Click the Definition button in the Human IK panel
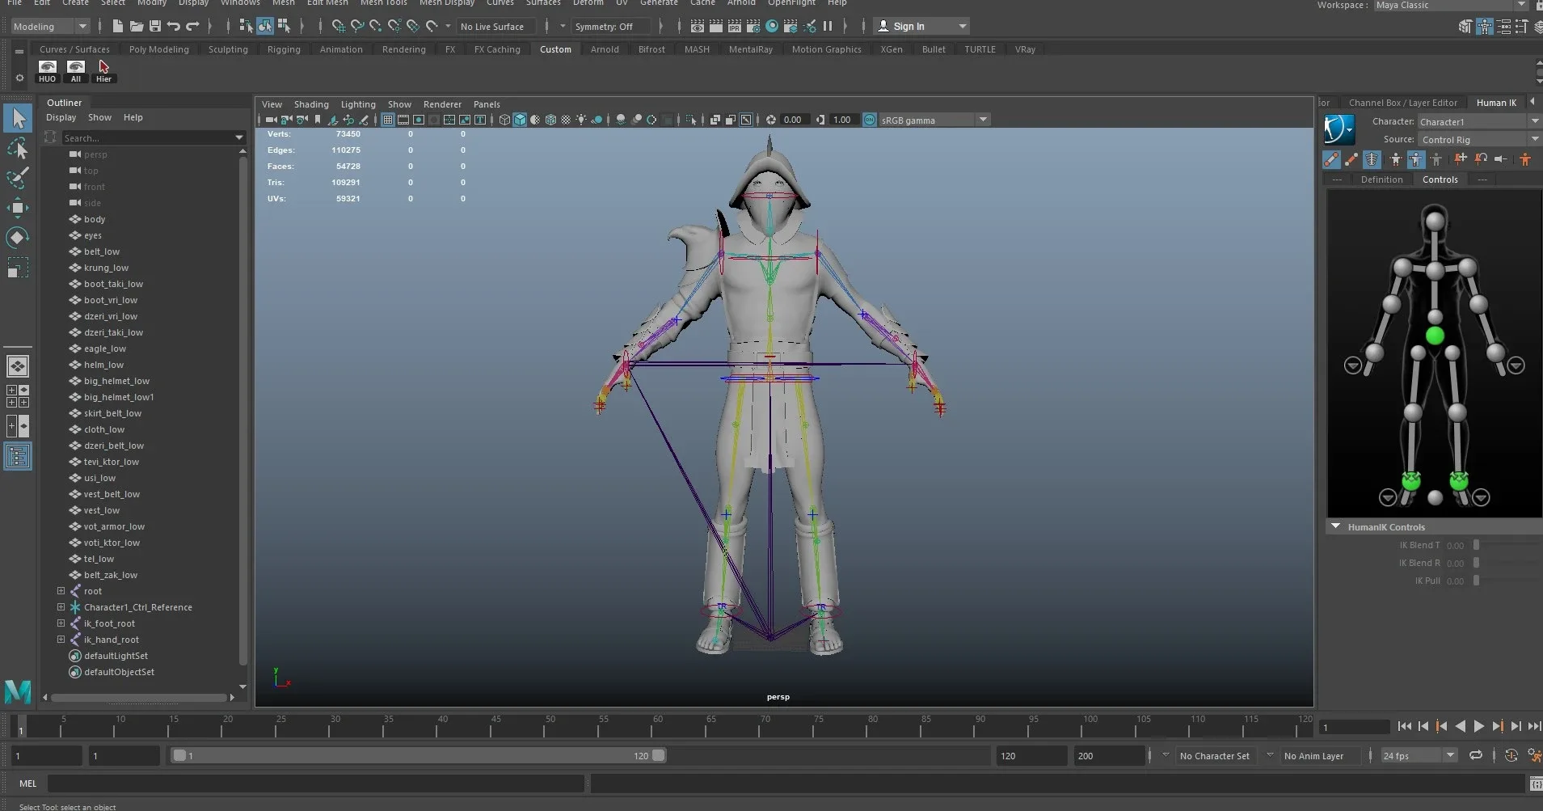The height and width of the screenshot is (811, 1543). tap(1382, 179)
